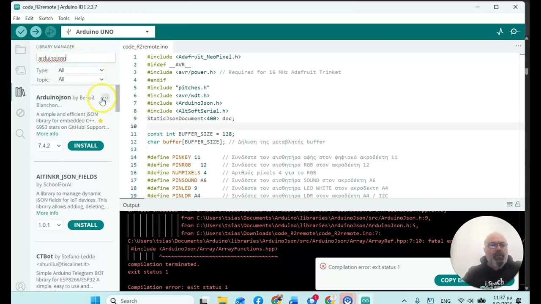Open the Serial Plotter
Image resolution: width=541 pixels, height=304 pixels.
click(x=500, y=32)
